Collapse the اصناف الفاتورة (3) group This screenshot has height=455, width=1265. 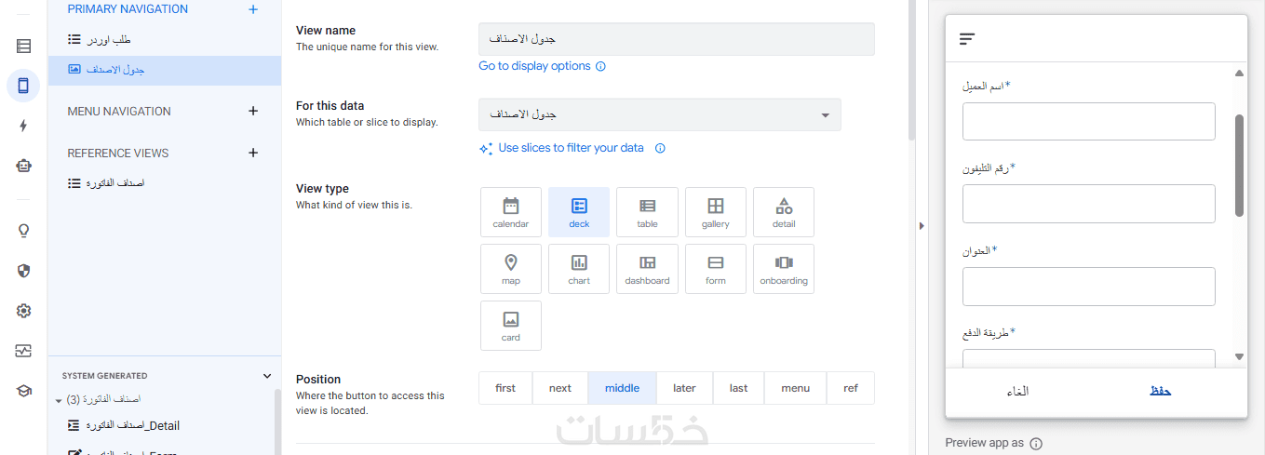(x=59, y=400)
